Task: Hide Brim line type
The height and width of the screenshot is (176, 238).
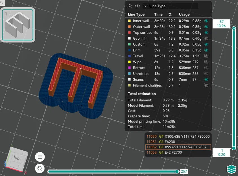Action: pyautogui.click(x=206, y=50)
